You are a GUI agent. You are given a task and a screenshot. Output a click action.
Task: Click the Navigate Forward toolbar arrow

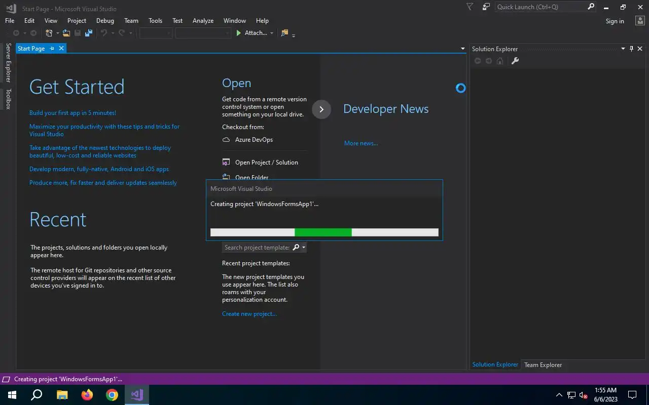tap(33, 33)
